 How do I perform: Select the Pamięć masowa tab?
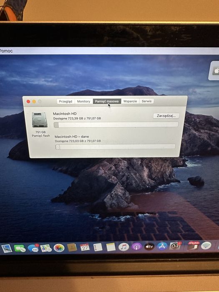pyautogui.click(x=107, y=101)
